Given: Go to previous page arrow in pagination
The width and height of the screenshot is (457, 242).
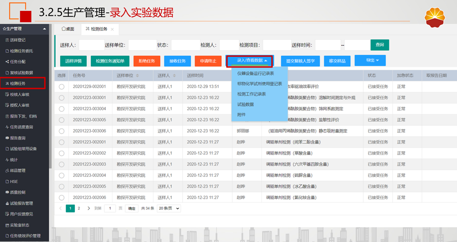Looking at the screenshot, I should pos(61,208).
